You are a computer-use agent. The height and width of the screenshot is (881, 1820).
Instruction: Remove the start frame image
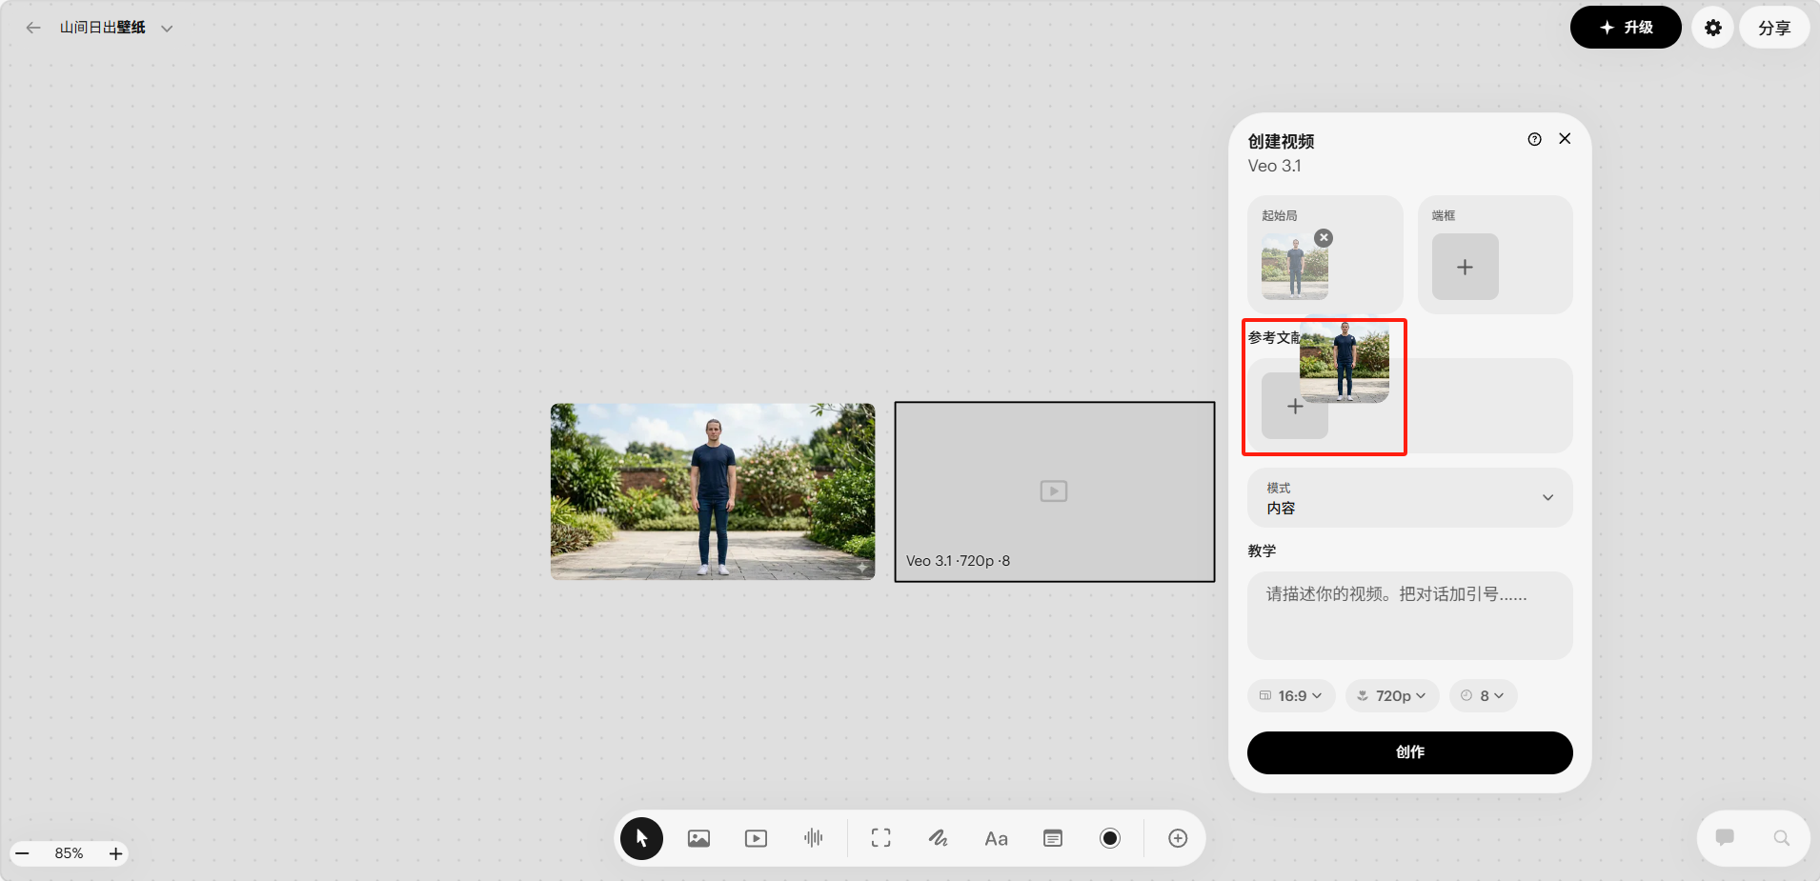pyautogui.click(x=1324, y=238)
